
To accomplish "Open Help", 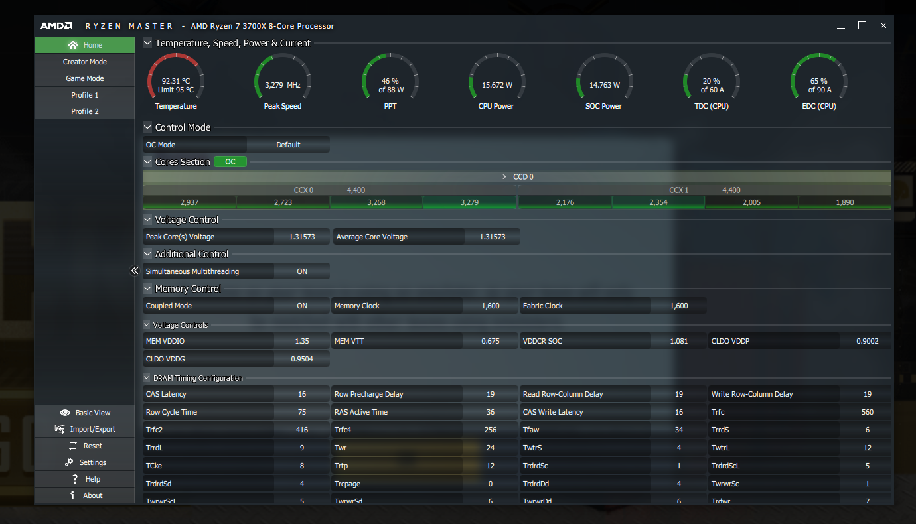I will [85, 479].
